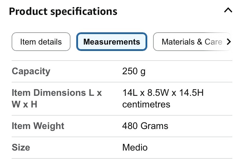Switch to Materials & Care tab
This screenshot has height=159, width=241.
point(192,42)
